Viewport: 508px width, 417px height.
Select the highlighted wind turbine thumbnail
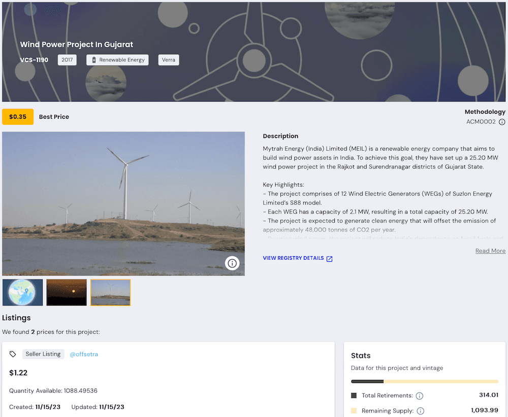(111, 292)
